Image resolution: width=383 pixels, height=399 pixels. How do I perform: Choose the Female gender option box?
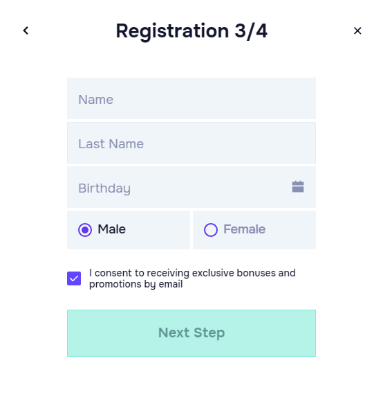coord(254,230)
